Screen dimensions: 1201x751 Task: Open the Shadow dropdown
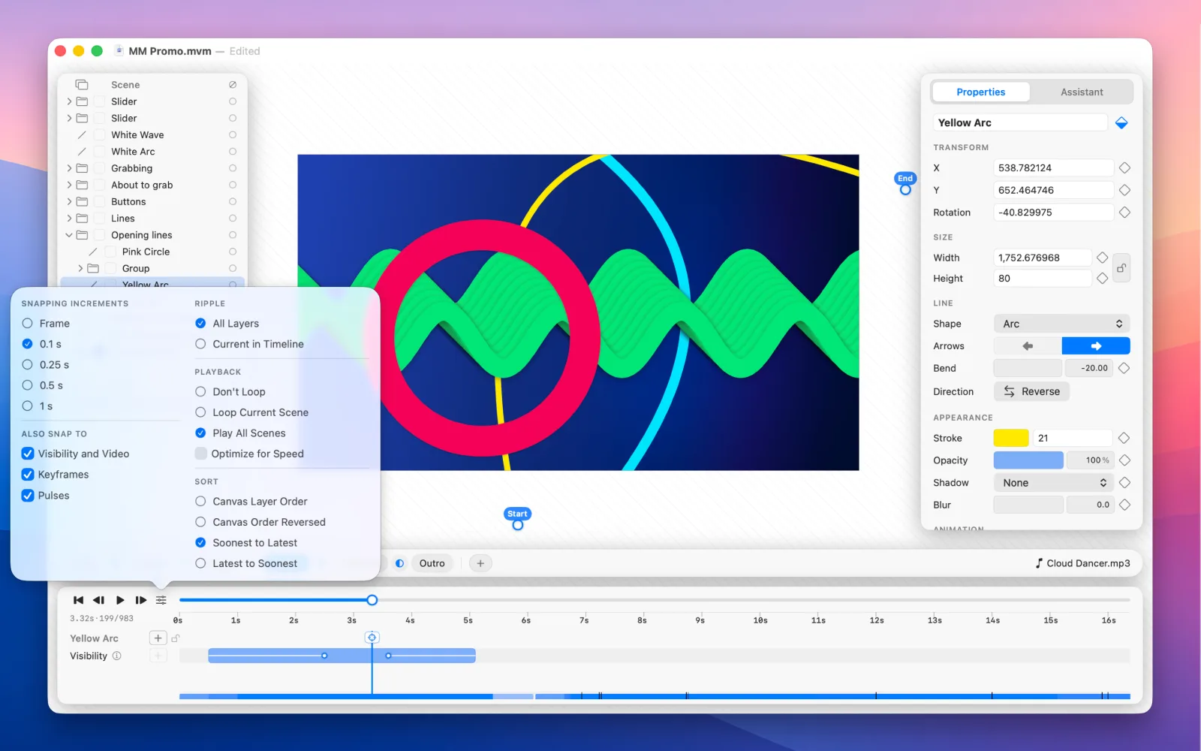tap(1054, 483)
